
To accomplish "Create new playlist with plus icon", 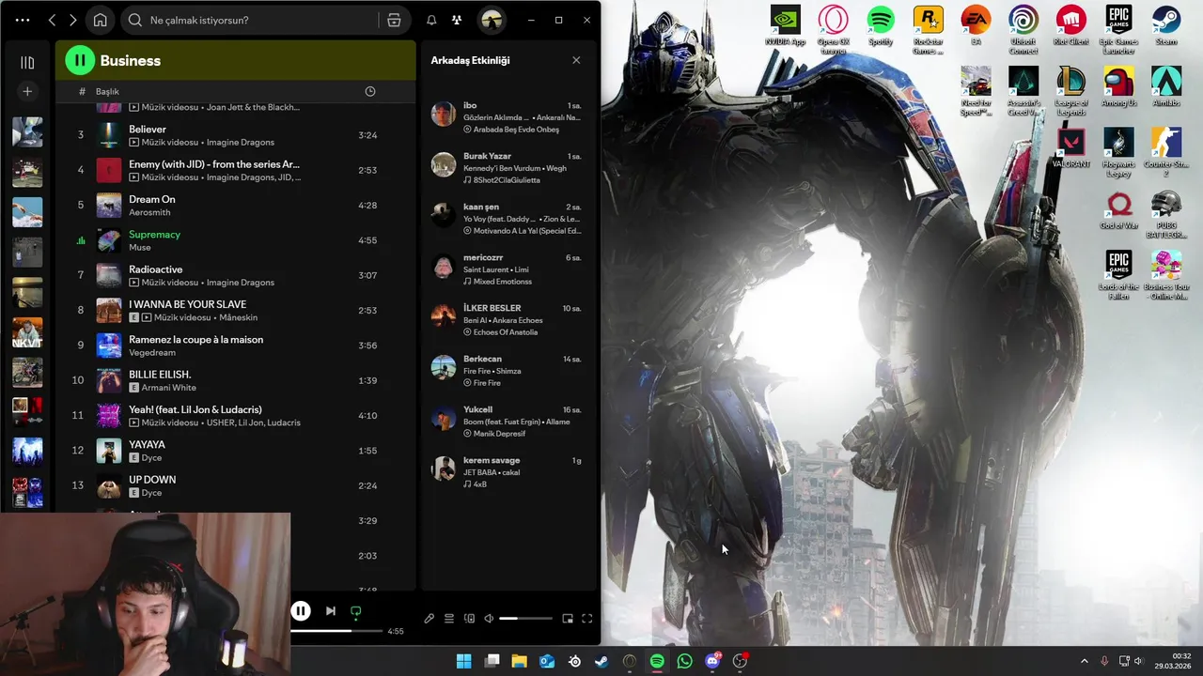I will (27, 91).
